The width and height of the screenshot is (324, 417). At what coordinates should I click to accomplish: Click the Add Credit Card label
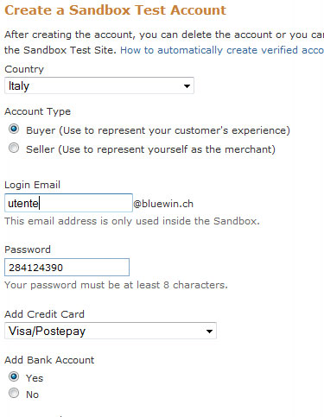coord(44,314)
